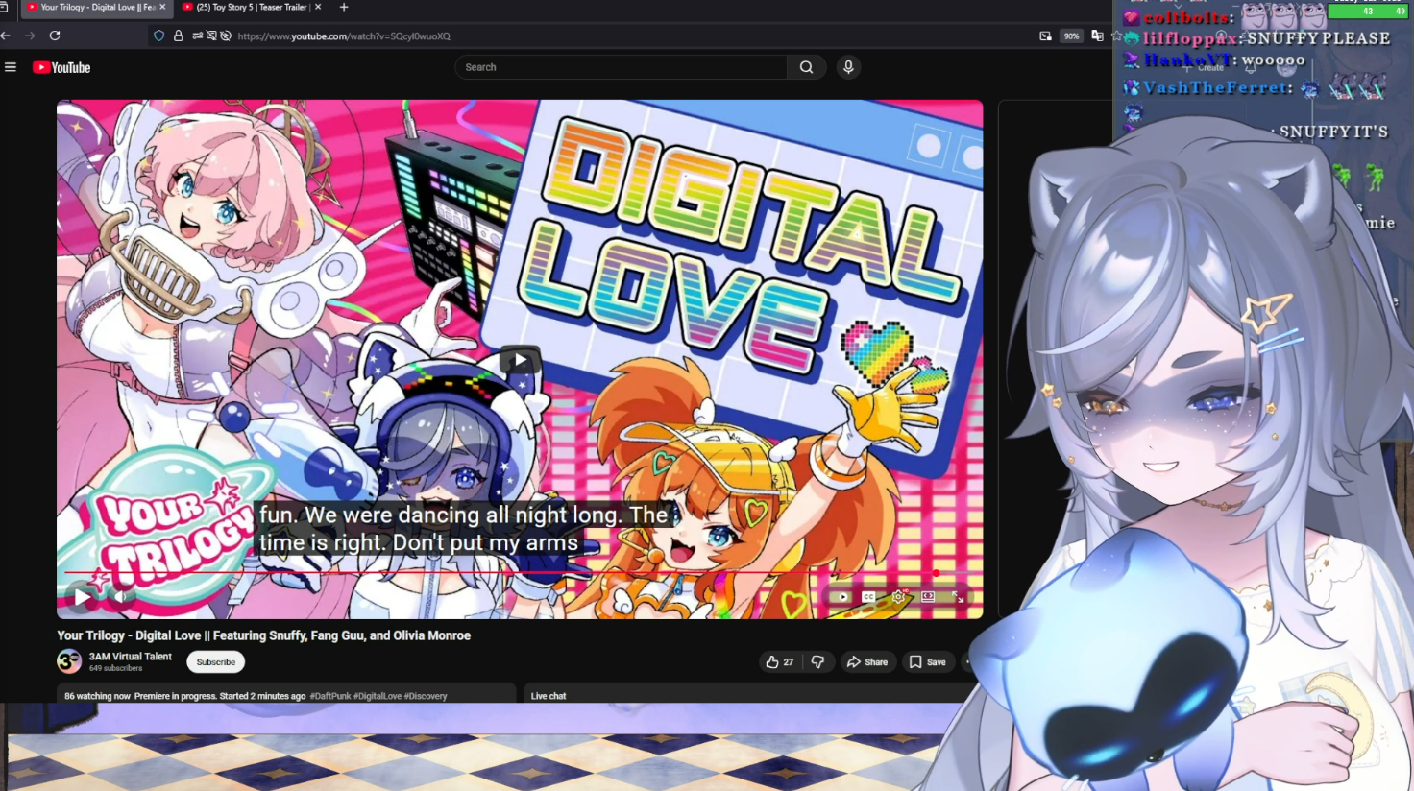Screen dimensions: 1414x791
Task: Select the Your Trilogy - Digital Love tab
Action: pos(96,7)
